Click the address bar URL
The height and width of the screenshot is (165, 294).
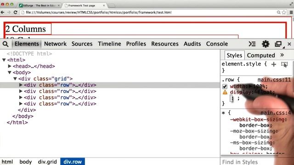[99, 12]
